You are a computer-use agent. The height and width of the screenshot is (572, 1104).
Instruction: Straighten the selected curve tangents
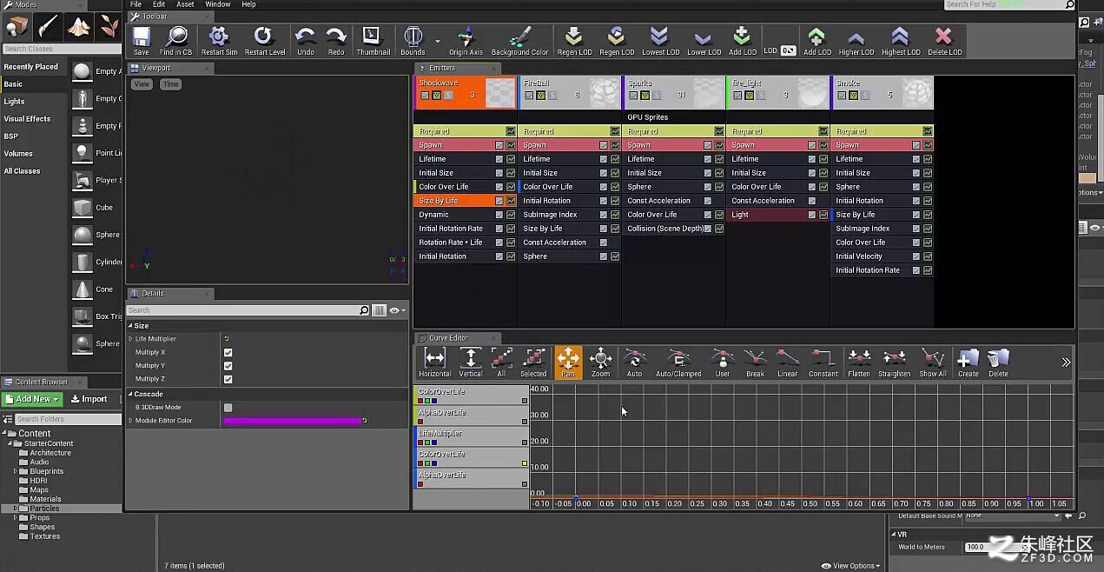coord(894,362)
